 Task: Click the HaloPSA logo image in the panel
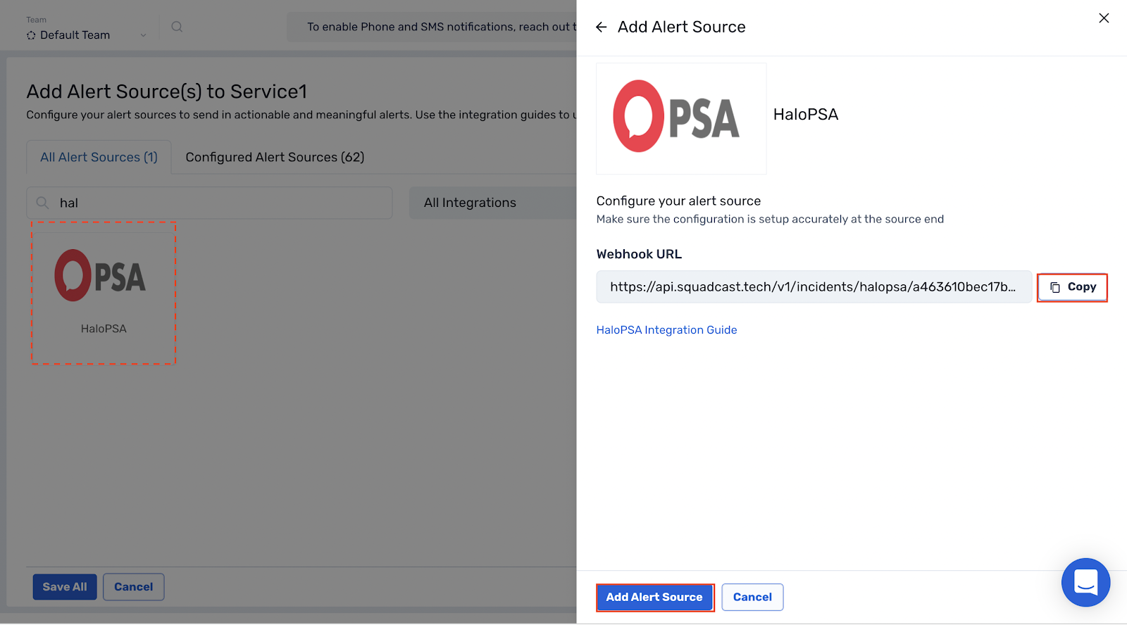pyautogui.click(x=680, y=118)
